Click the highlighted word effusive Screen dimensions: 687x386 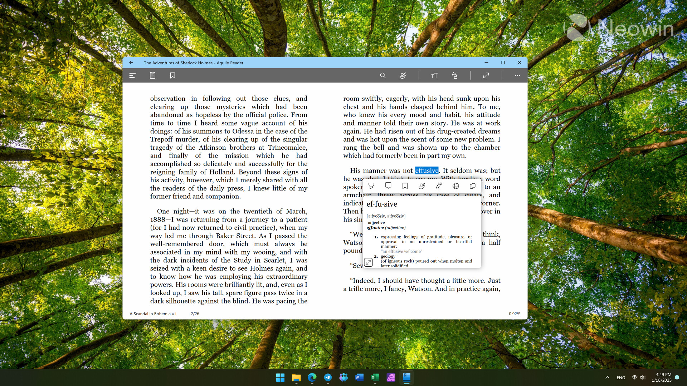[x=427, y=170]
